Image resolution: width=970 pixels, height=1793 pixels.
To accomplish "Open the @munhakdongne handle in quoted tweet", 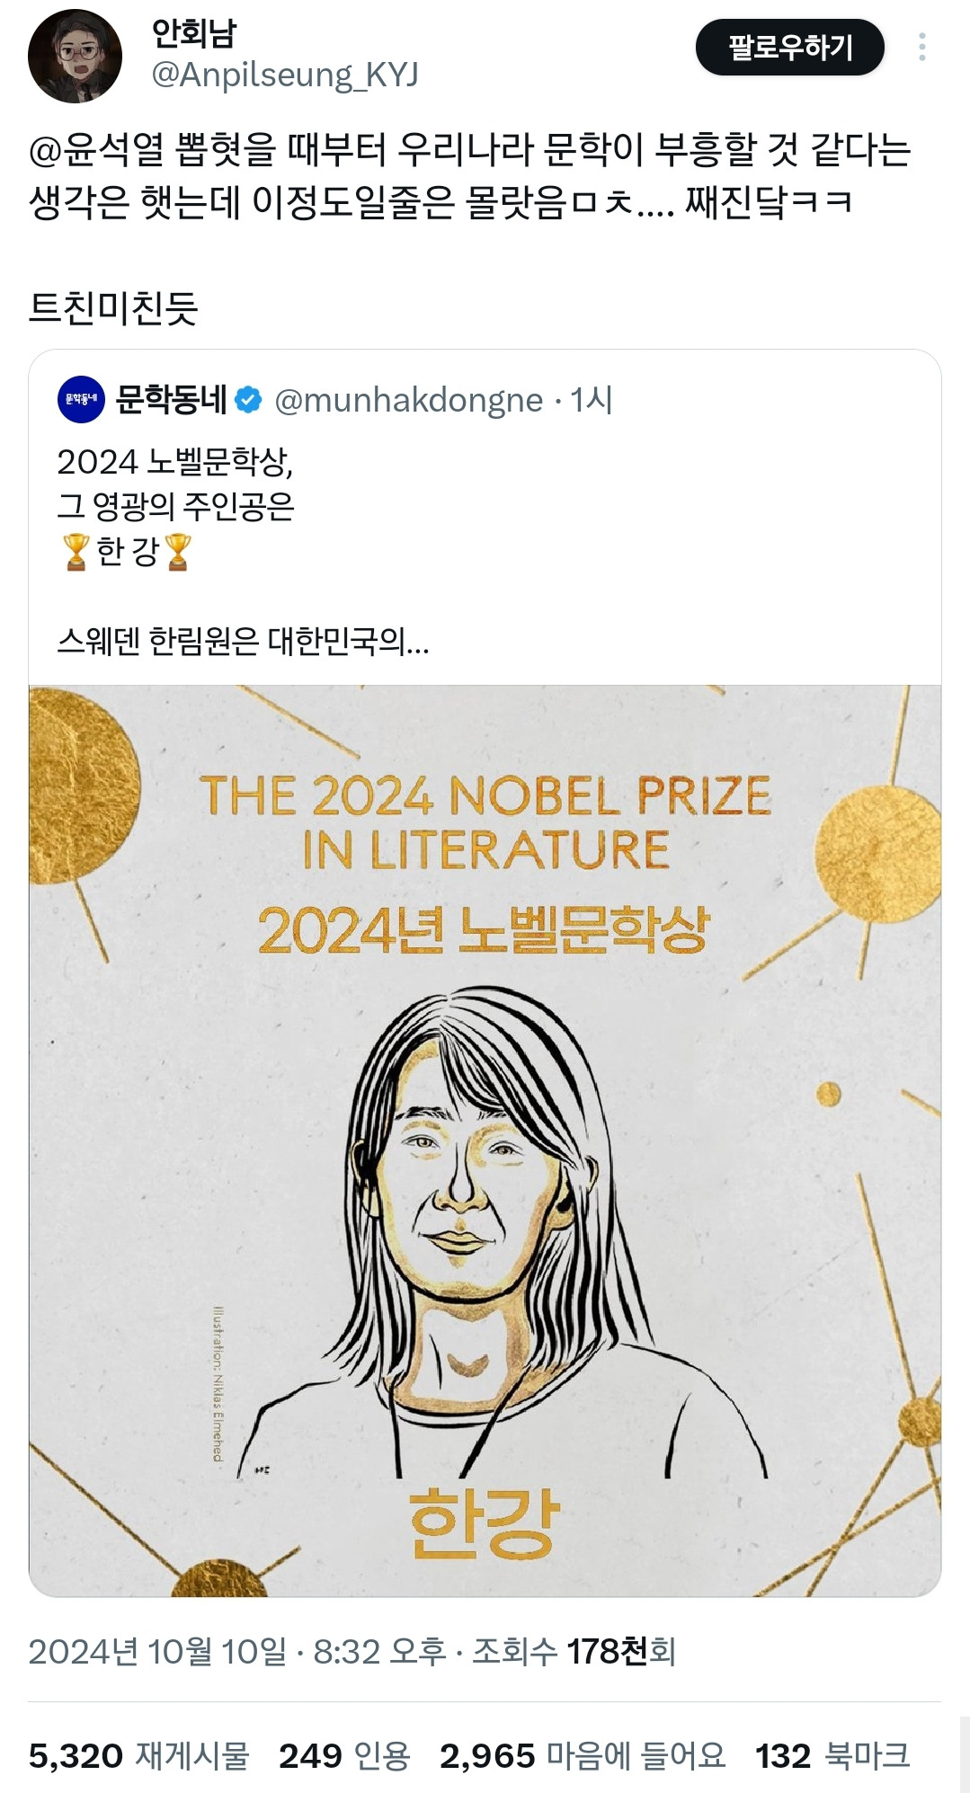I will click(x=409, y=400).
